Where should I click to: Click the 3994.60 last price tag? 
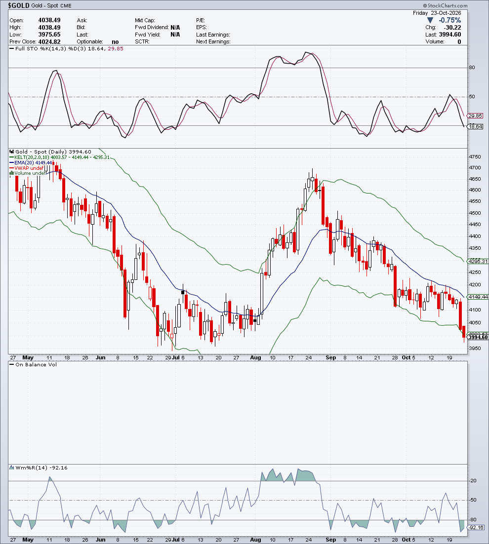tap(478, 337)
